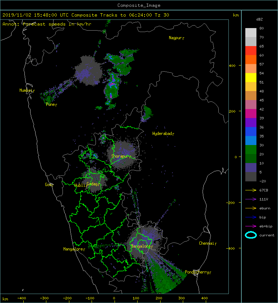Image resolution: width=278 pixels, height=303 pixels.
Task: Click the Hyderabad city label
Action: [162, 134]
